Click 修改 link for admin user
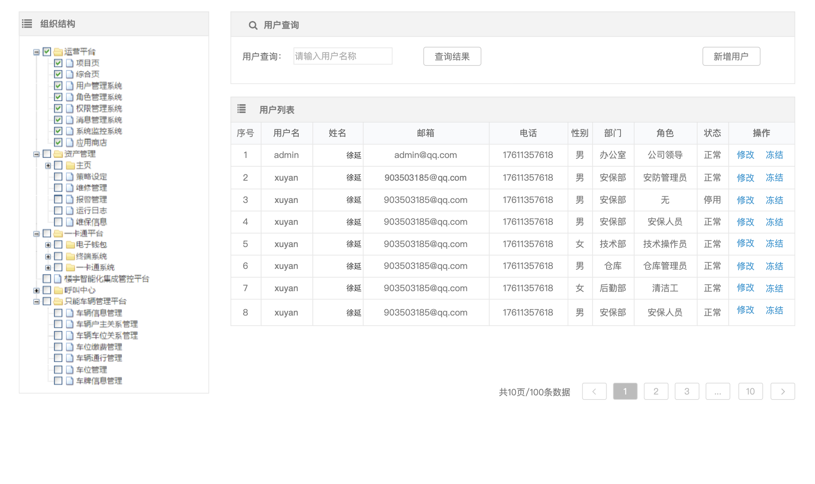Image resolution: width=815 pixels, height=484 pixels. click(745, 155)
